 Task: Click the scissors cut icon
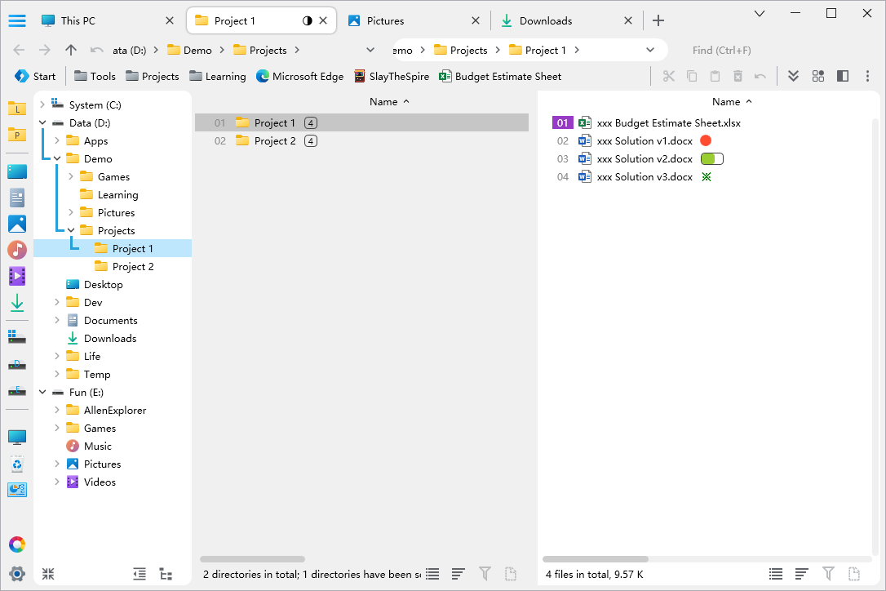click(x=669, y=76)
